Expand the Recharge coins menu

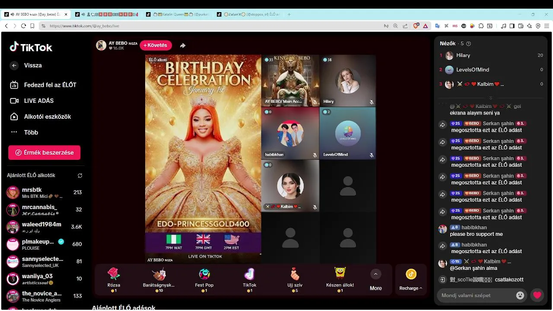point(411,280)
